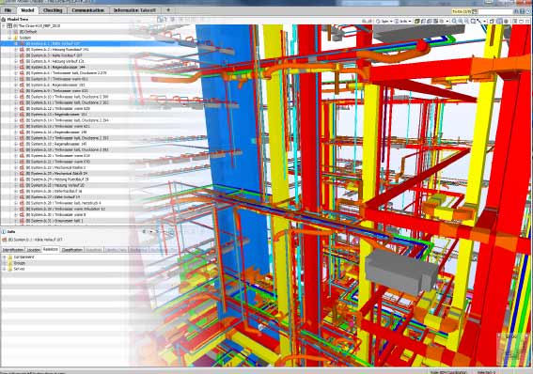Switch to the Checking tab
Screen dimensions: 533x374
[53, 10]
